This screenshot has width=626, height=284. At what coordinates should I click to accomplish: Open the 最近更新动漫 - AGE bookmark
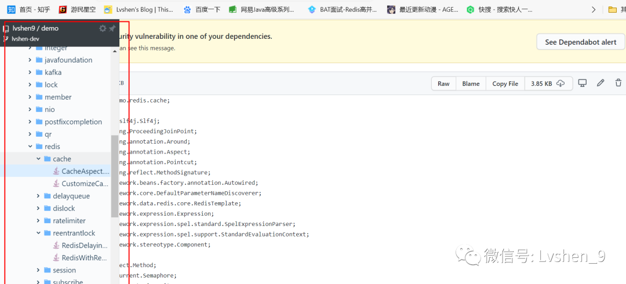tap(423, 9)
